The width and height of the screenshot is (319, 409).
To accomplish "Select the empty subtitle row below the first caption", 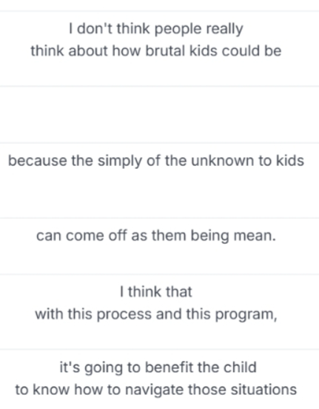I will coord(160,115).
